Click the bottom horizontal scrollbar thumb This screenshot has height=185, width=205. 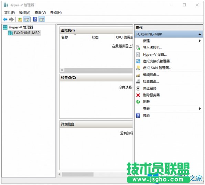[78, 175]
